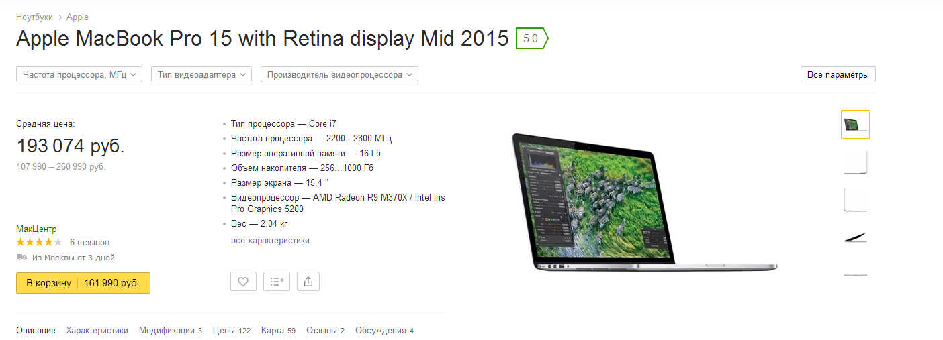Viewport: 943px width, 340px height.
Task: Click the МакЦентр star rating
Action: point(39,242)
